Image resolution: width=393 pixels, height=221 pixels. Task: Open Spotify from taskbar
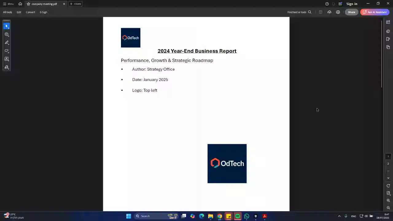coord(238,216)
